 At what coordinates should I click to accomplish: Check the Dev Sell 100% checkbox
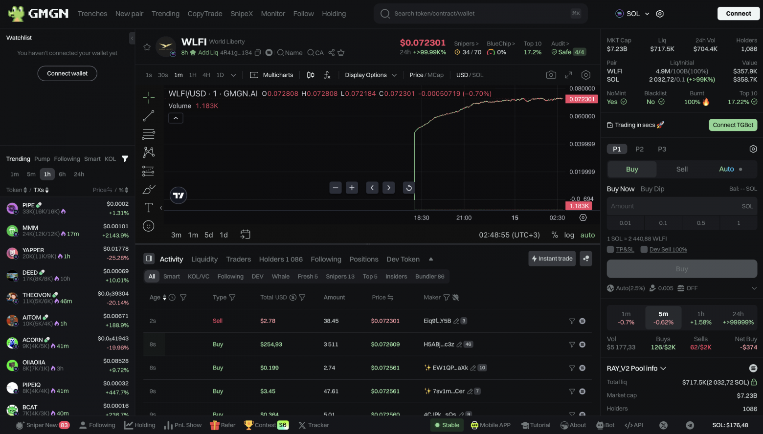pos(643,249)
